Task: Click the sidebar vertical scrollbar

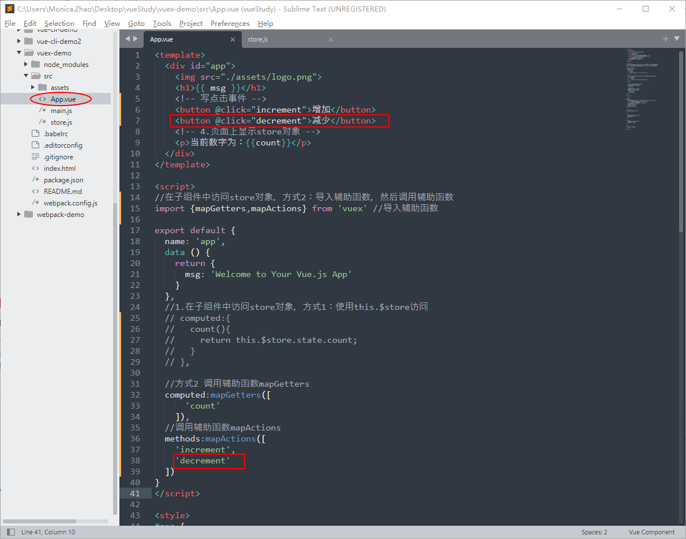Action: pos(115,359)
